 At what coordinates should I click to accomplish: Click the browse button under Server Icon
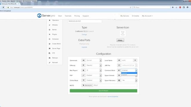120,40
